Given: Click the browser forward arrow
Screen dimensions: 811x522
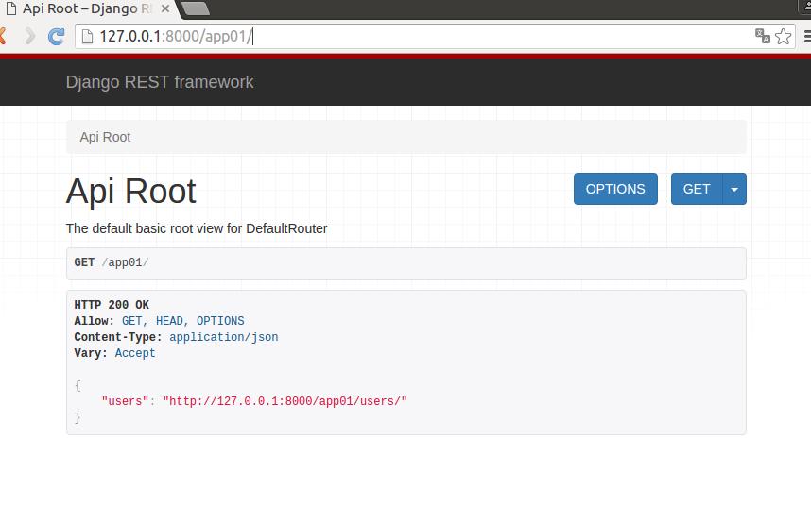Looking at the screenshot, I should point(30,36).
